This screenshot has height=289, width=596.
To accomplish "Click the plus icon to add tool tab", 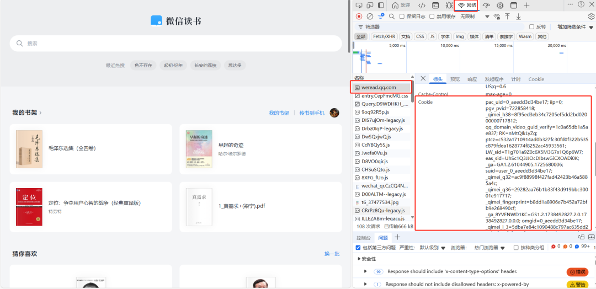I will click(526, 6).
